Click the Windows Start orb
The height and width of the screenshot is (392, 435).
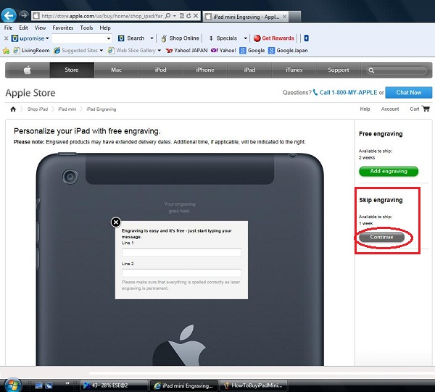tap(12, 385)
